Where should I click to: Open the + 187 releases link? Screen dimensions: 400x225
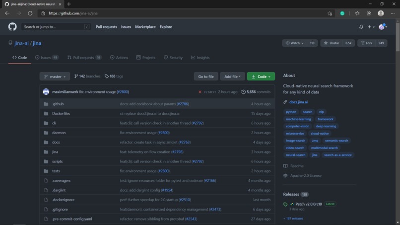[293, 219]
